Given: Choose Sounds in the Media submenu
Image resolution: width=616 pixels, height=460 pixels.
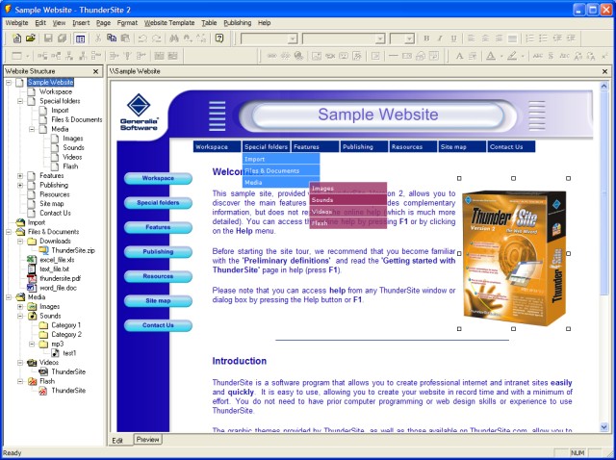Looking at the screenshot, I should [x=348, y=200].
